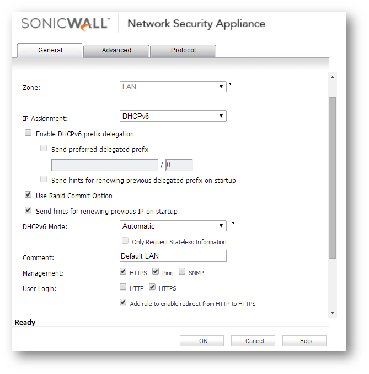This screenshot has width=369, height=374.
Task: Click the SonicWall logo
Action: point(66,24)
